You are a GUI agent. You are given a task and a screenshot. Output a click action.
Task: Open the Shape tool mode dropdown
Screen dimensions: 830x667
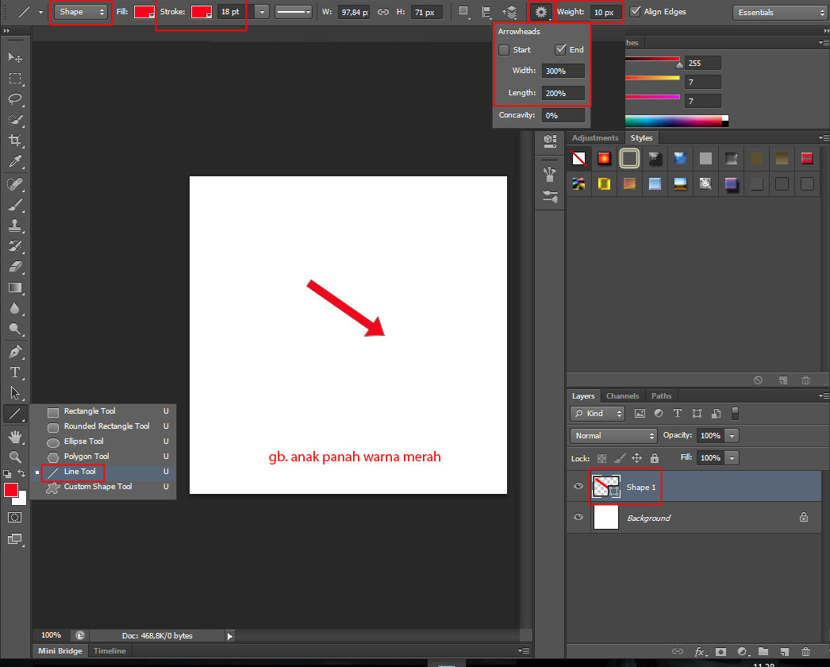(81, 12)
